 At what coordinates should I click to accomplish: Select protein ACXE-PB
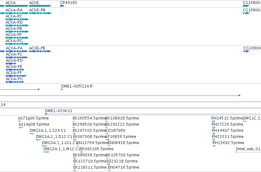(40, 51)
